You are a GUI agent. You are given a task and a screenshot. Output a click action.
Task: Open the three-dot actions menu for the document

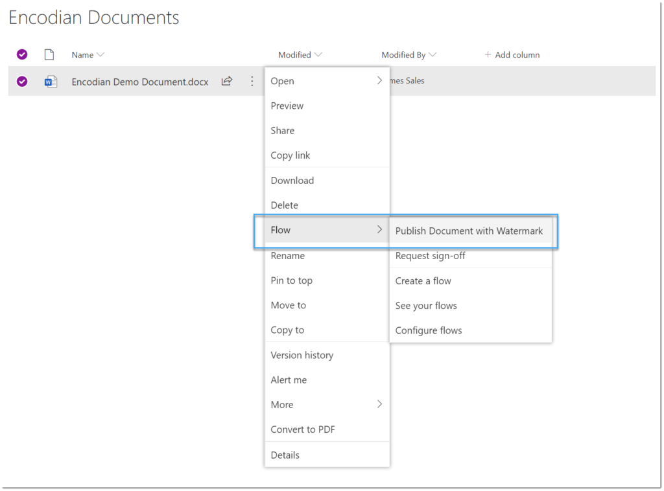coord(252,81)
